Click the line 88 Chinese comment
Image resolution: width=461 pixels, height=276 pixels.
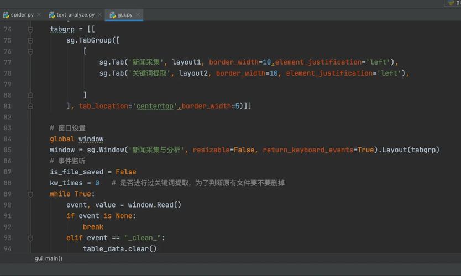pyautogui.click(x=198, y=183)
